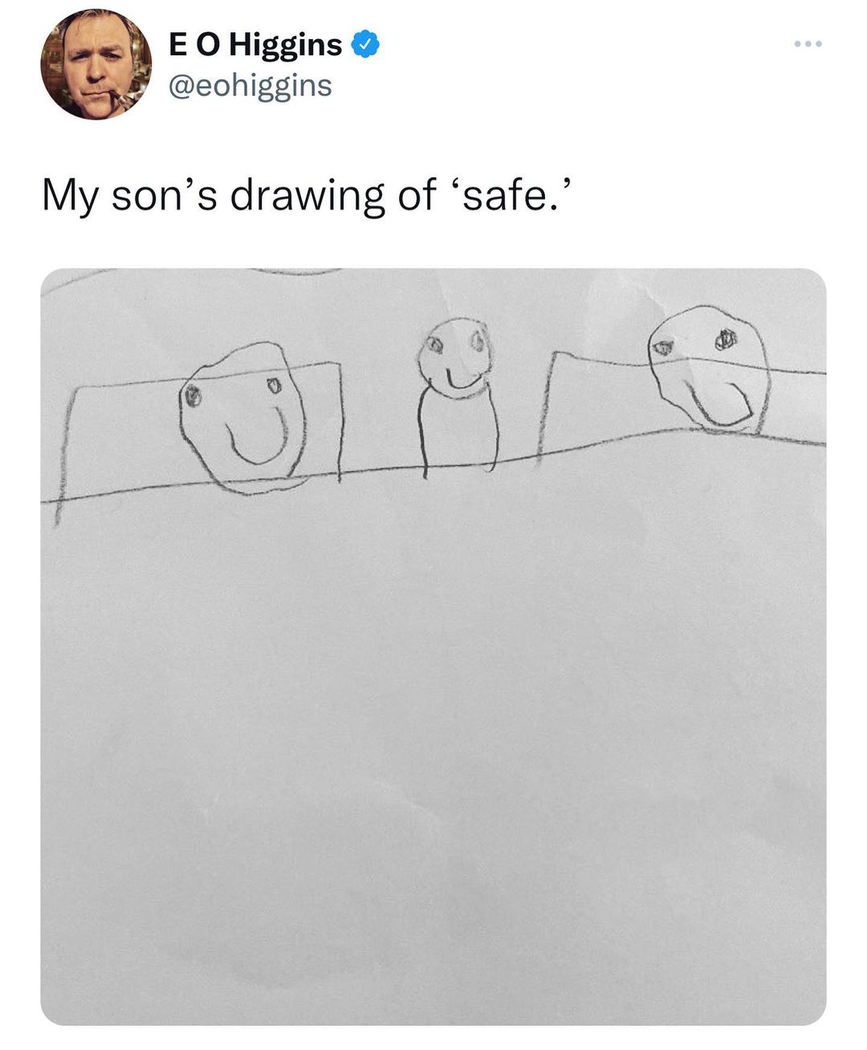Screen dimensions: 867x1050
Task: Open the three-dot more options menu
Action: [808, 43]
